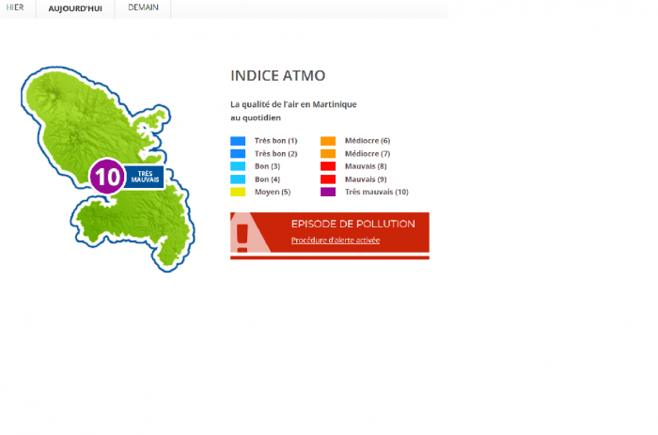Click the 'Bon (3)' legend text
Image resolution: width=658 pixels, height=435 pixels.
pyautogui.click(x=267, y=166)
